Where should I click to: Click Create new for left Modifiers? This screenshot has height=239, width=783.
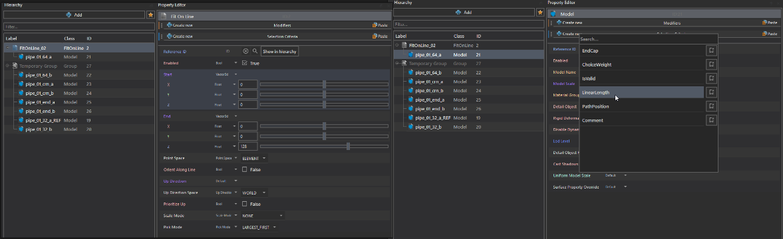[x=180, y=25]
